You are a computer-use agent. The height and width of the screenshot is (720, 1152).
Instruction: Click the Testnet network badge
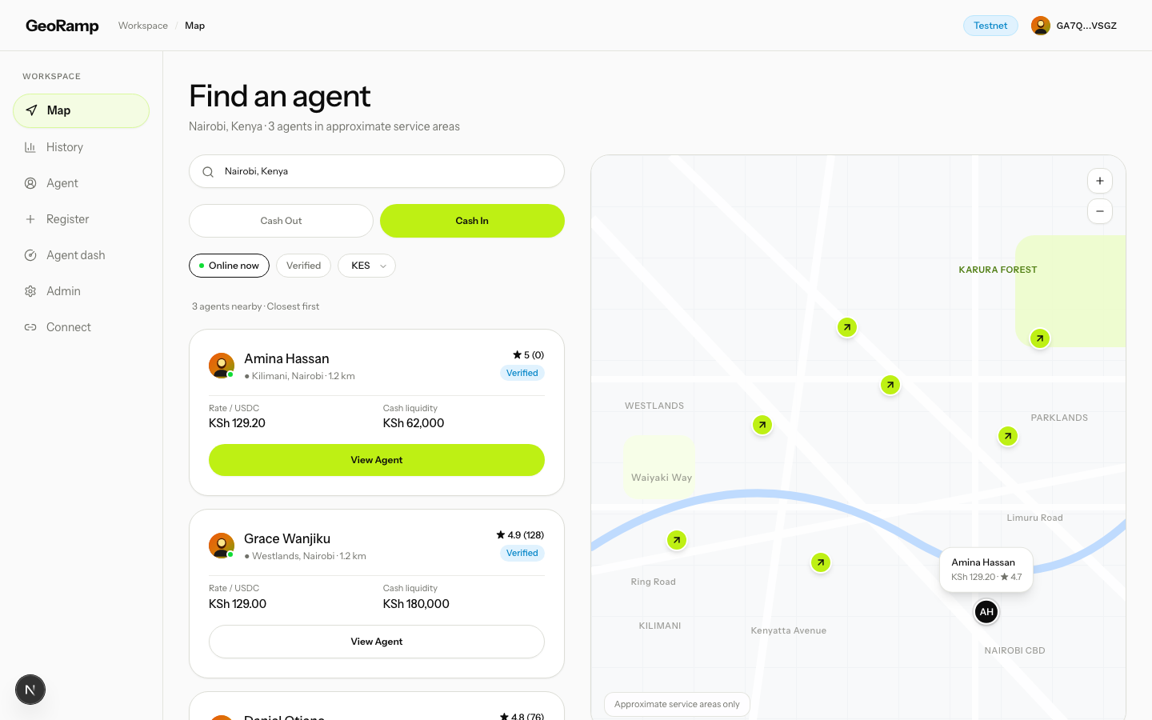click(990, 26)
